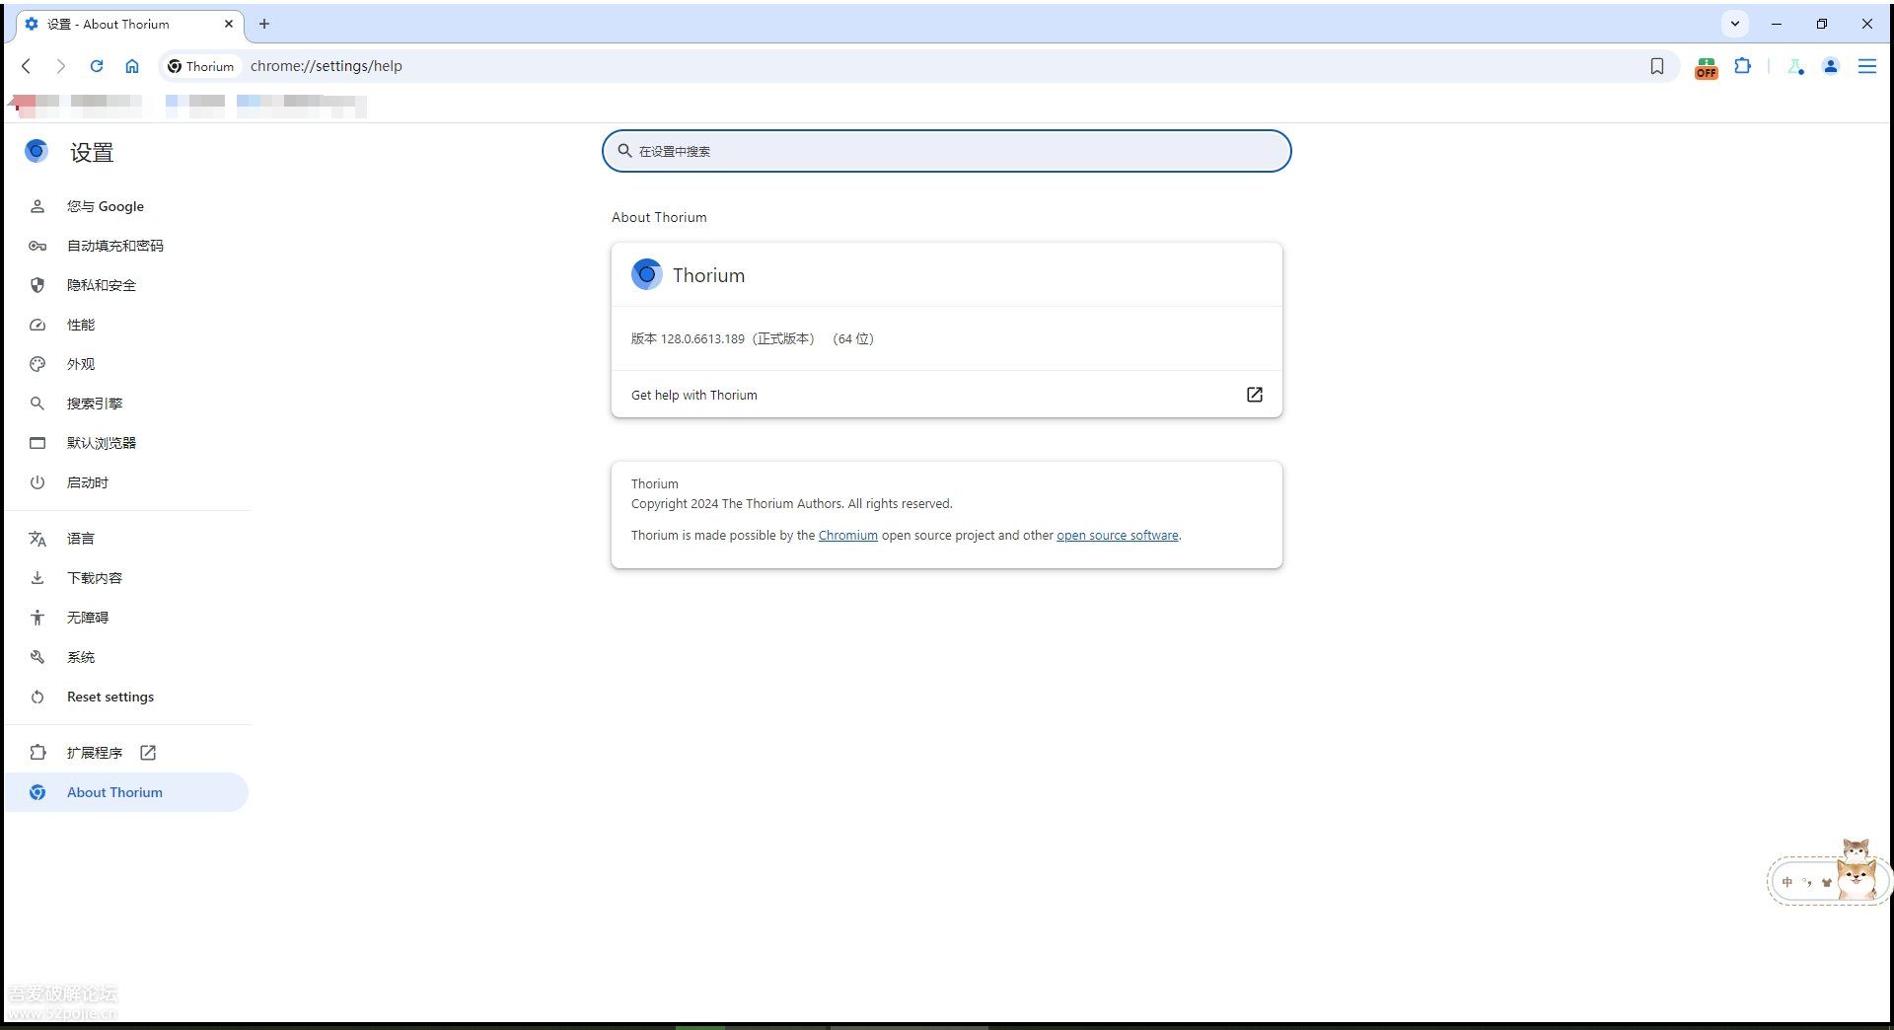Click the Thorium site info chip
1894x1030 pixels.
click(201, 66)
